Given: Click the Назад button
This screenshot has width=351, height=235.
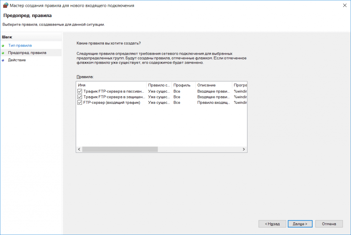Looking at the screenshot, I should click(272, 224).
